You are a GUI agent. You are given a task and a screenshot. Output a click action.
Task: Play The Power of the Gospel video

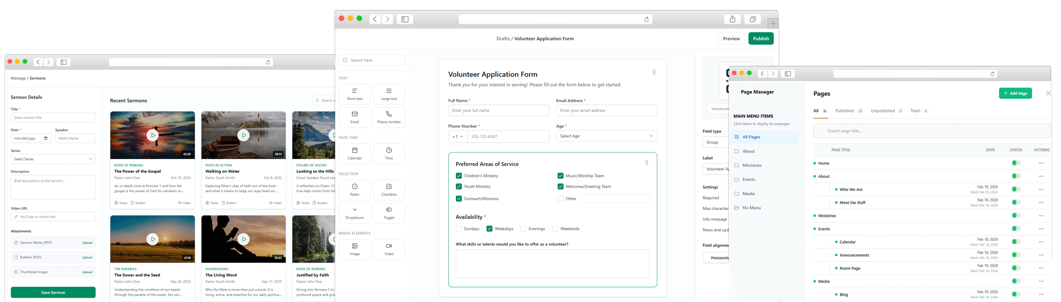pyautogui.click(x=153, y=135)
